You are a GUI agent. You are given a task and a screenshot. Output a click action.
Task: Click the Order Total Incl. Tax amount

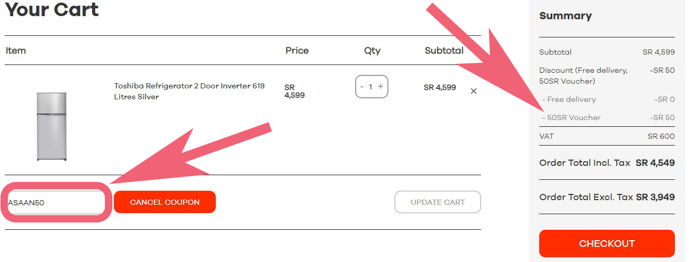click(655, 163)
